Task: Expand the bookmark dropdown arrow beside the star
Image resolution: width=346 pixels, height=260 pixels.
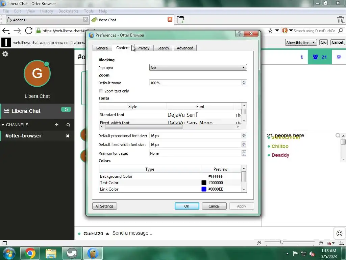Action: pos(277,30)
